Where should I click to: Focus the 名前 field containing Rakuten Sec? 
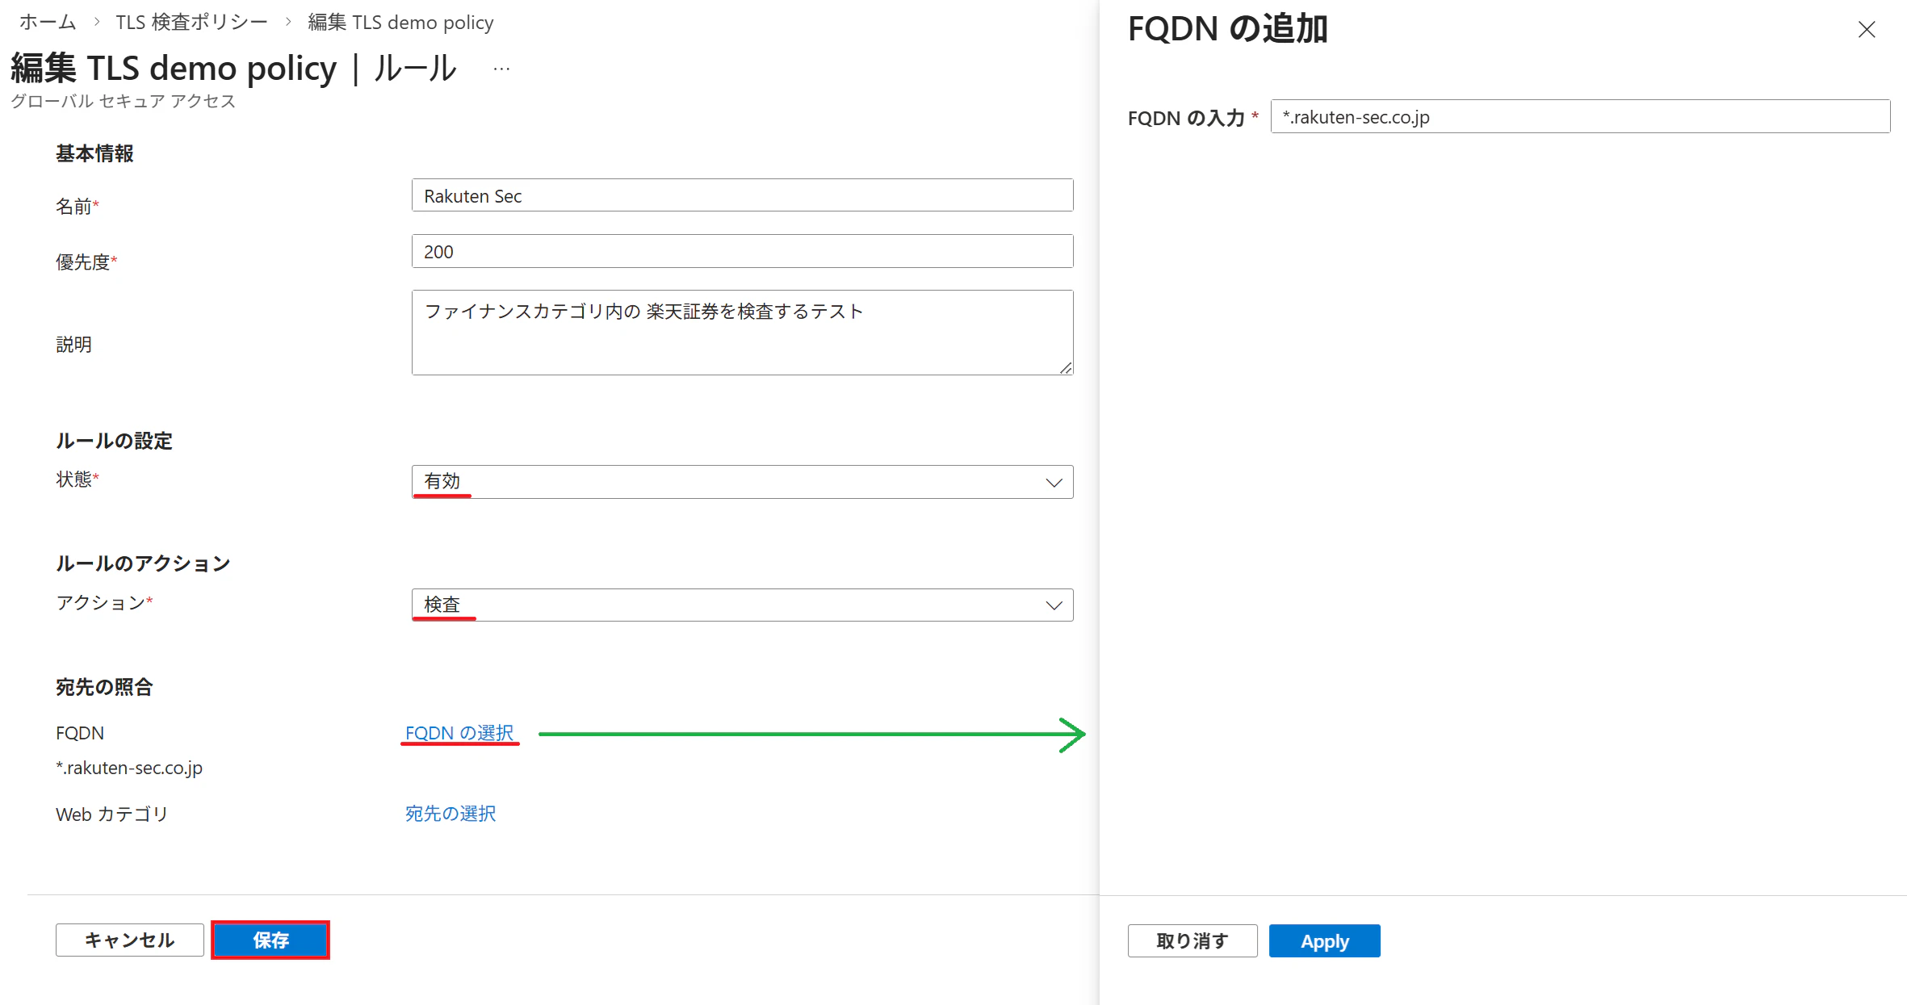(741, 196)
